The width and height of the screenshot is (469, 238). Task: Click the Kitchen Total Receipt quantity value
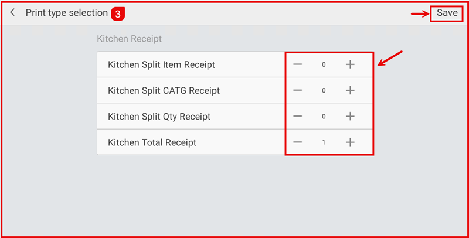(x=324, y=142)
